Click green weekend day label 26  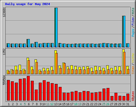[x=108, y=104]
